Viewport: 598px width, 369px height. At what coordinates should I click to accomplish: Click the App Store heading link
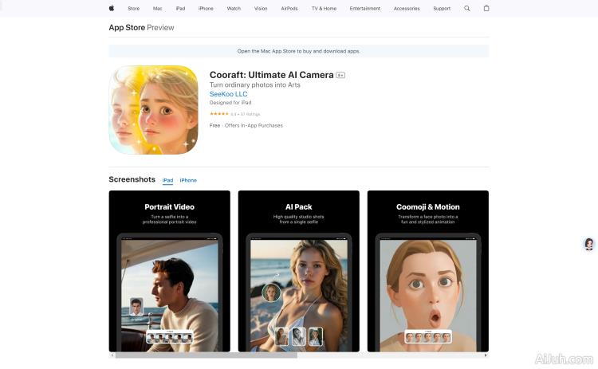[126, 28]
